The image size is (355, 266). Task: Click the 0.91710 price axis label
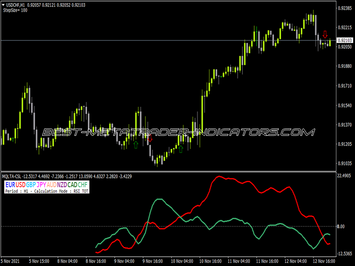pyautogui.click(x=345, y=86)
